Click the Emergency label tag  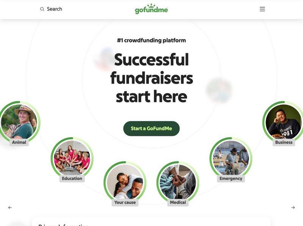click(x=231, y=179)
